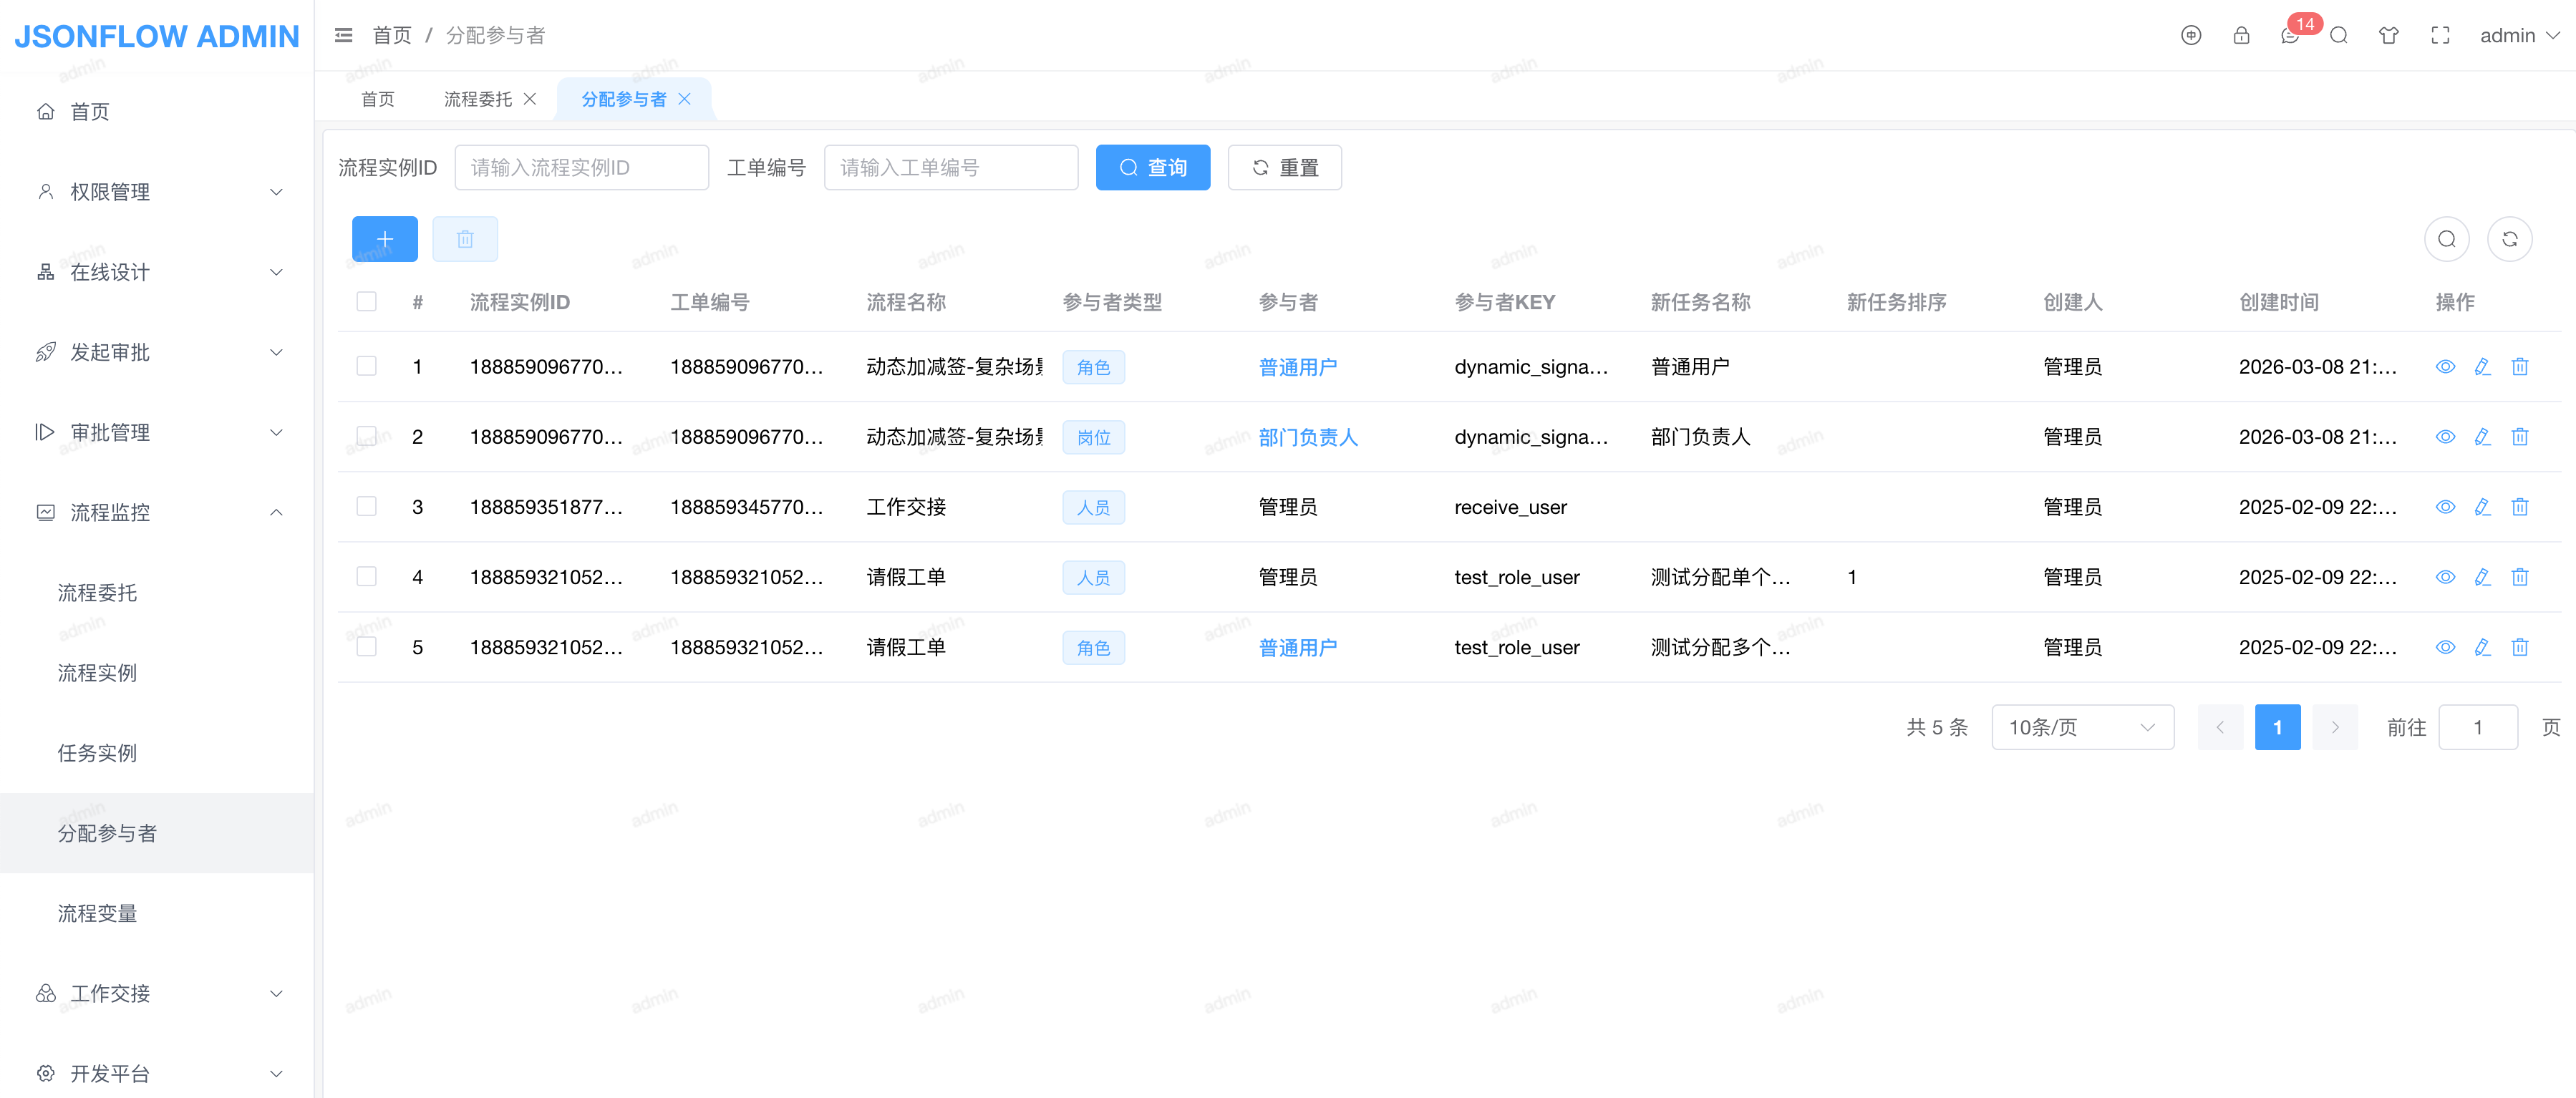Tick the checkbox for row 1
The height and width of the screenshot is (1098, 2576).
click(367, 366)
